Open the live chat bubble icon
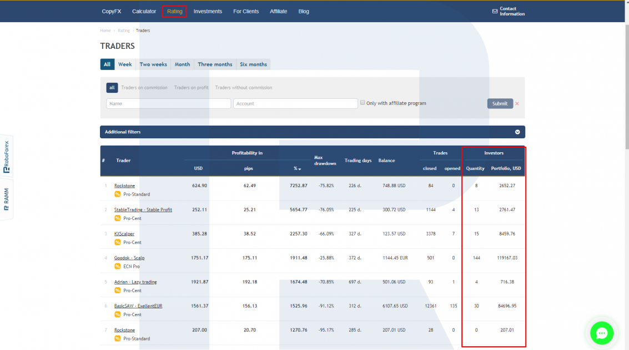Viewport: 629px width, 350px height. (x=601, y=333)
